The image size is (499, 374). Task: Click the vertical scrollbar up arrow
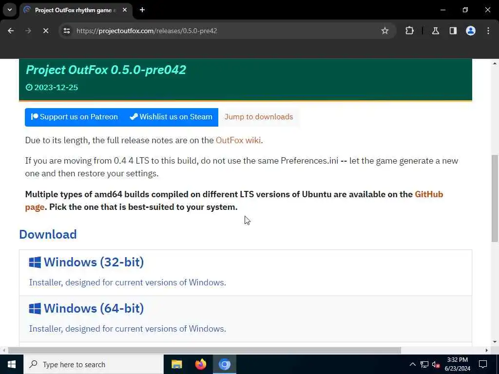(x=495, y=64)
